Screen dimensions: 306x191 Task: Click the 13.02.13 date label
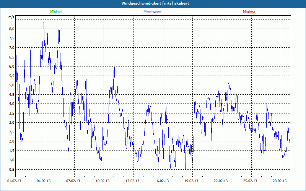[x=132, y=181]
